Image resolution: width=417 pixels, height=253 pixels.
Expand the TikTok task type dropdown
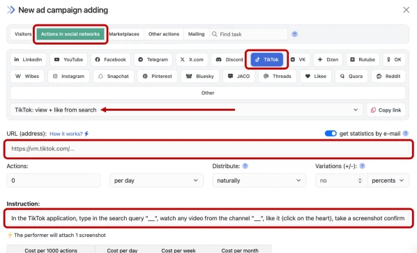coord(186,109)
